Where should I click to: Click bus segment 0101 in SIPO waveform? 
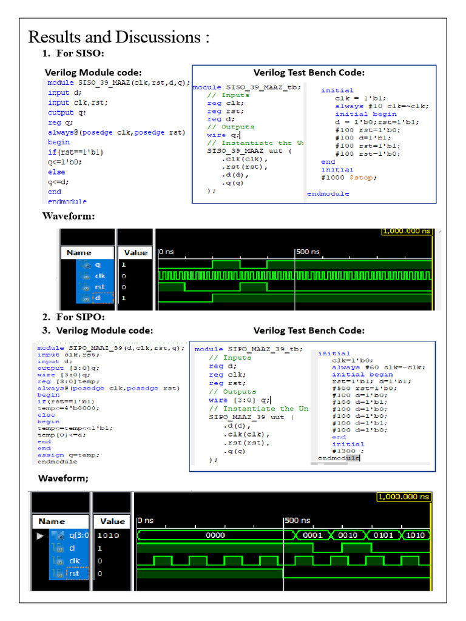tap(383, 535)
